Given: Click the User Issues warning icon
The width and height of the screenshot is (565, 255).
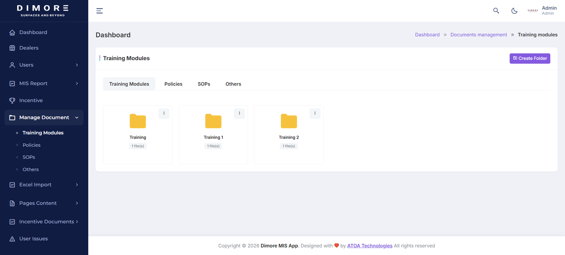Looking at the screenshot, I should pos(12,239).
